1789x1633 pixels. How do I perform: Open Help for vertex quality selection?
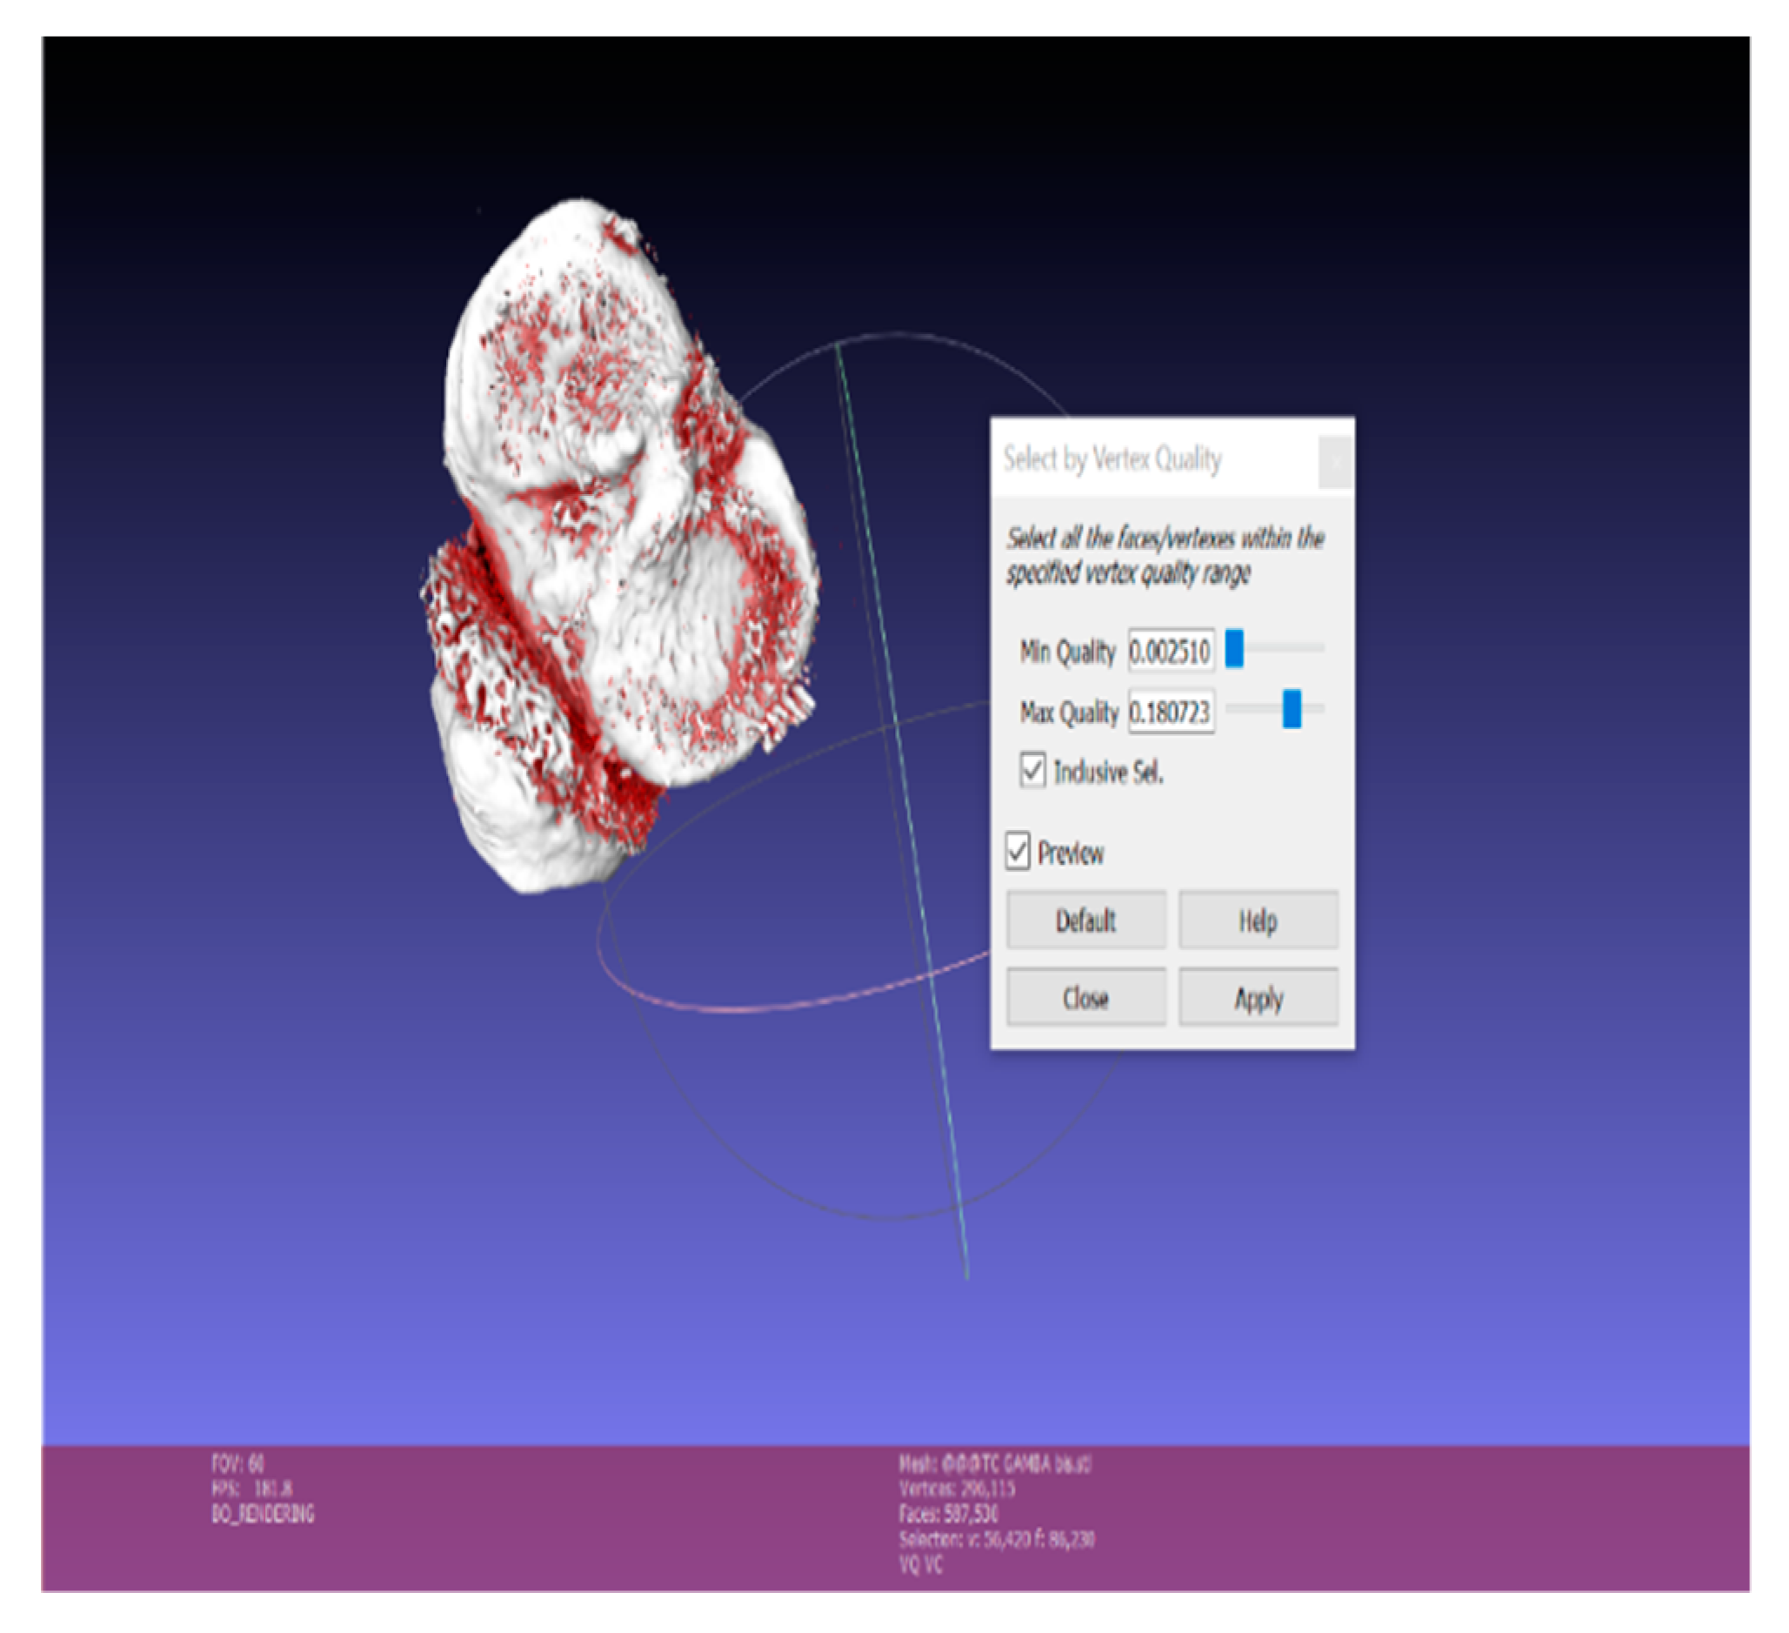tap(1258, 920)
